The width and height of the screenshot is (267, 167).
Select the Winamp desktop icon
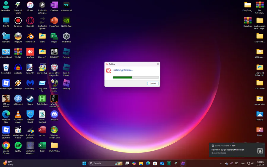tap(18, 85)
